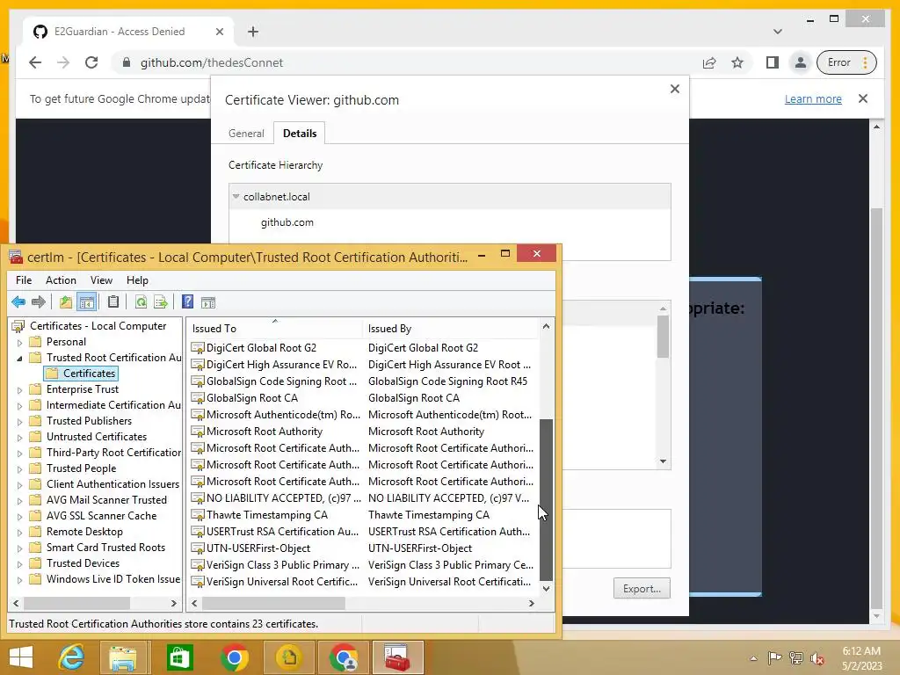
Task: Open the Action menu in certlm
Action: click(61, 280)
